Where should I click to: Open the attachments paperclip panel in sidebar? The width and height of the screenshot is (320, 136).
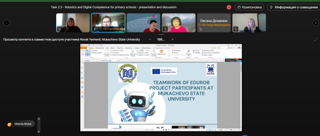tap(82, 87)
